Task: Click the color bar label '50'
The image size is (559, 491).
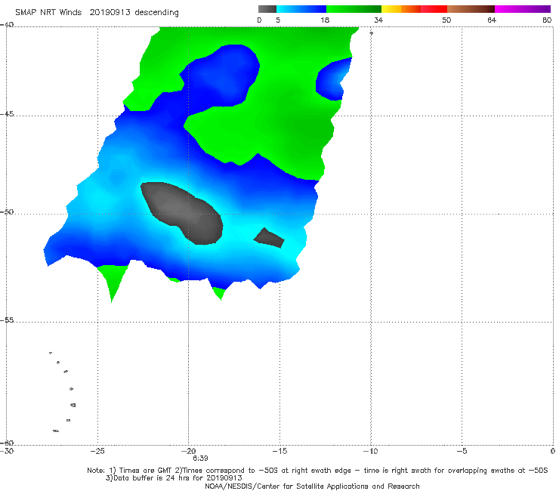Action: (x=446, y=20)
